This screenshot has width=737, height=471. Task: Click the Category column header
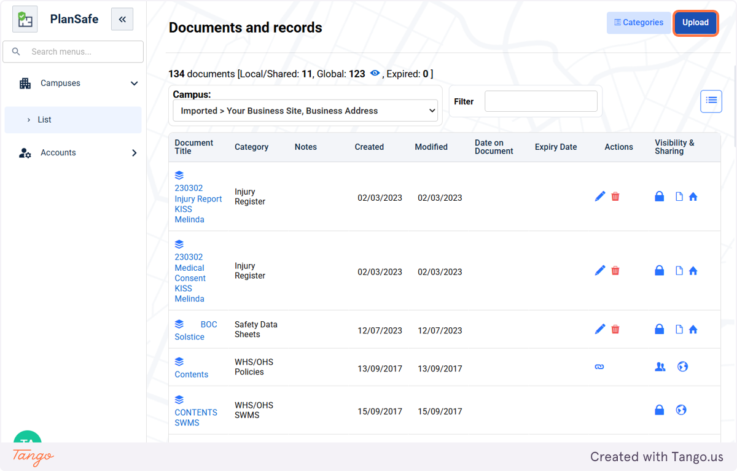tap(252, 147)
